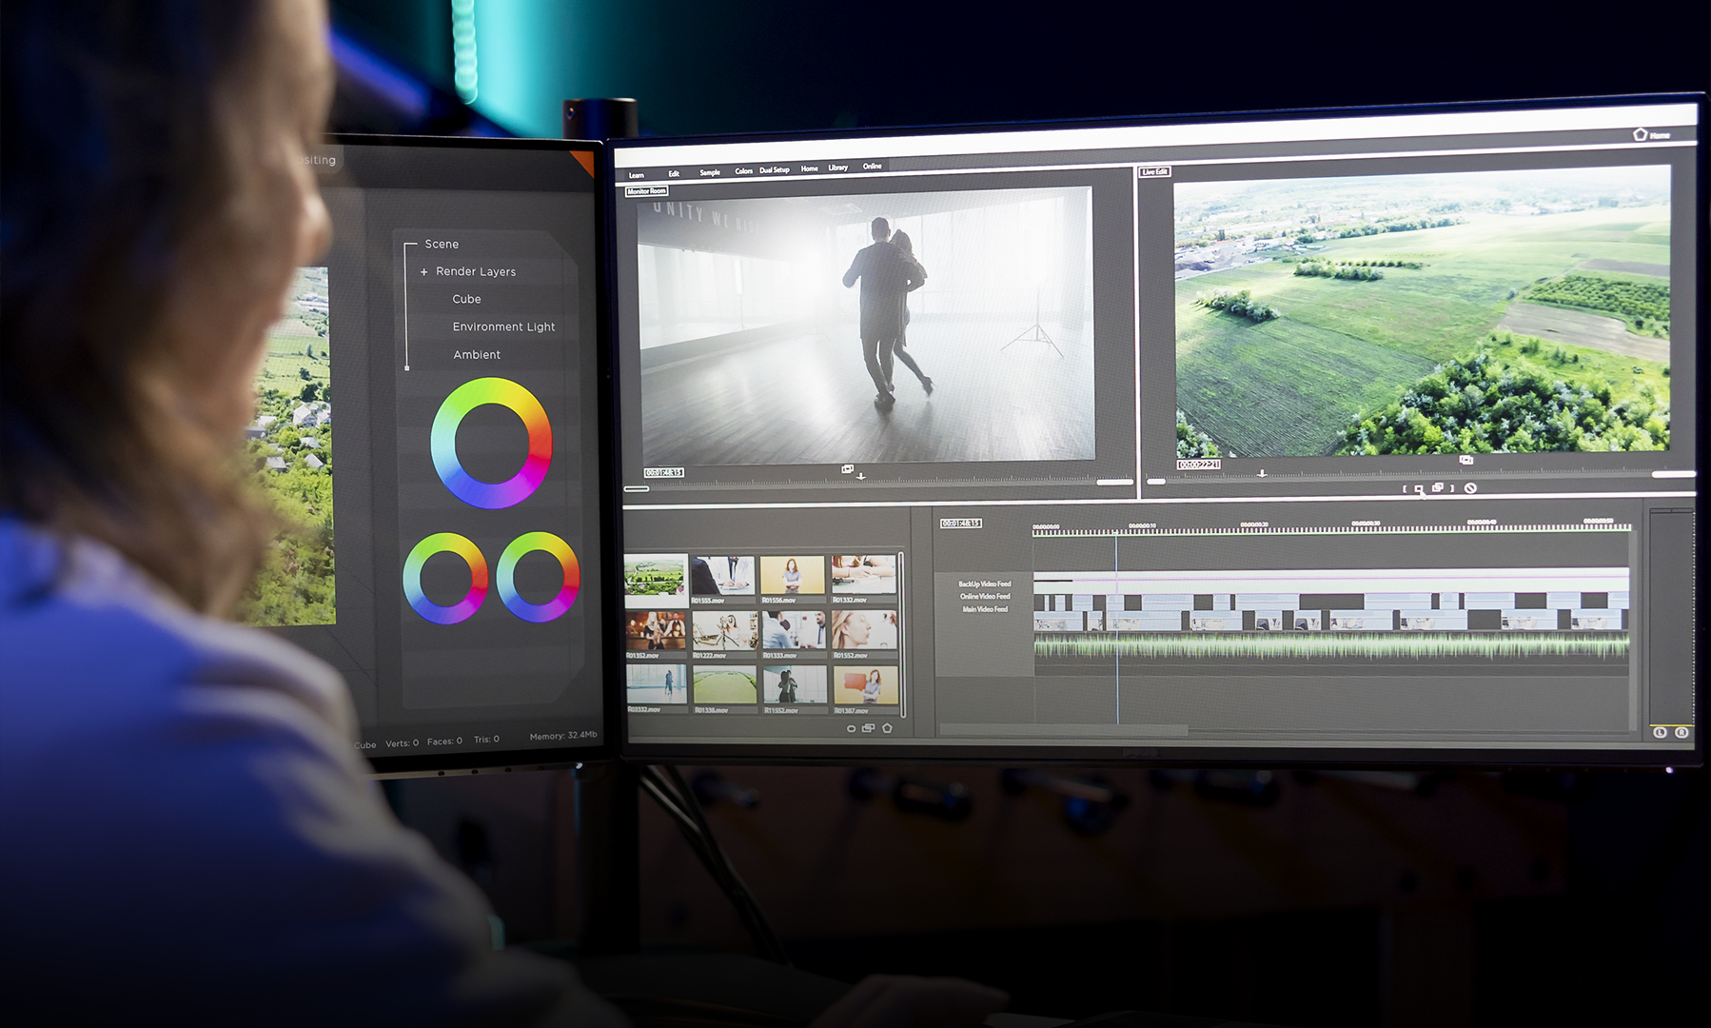Open the Colors menu

coord(743,171)
